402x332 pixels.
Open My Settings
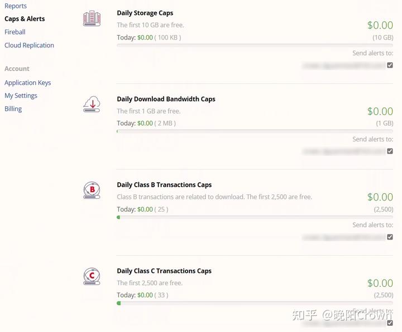tap(21, 96)
